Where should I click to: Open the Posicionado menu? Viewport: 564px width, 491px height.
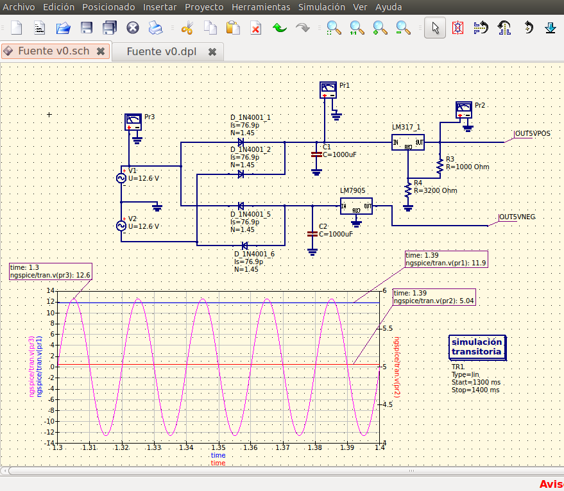108,7
